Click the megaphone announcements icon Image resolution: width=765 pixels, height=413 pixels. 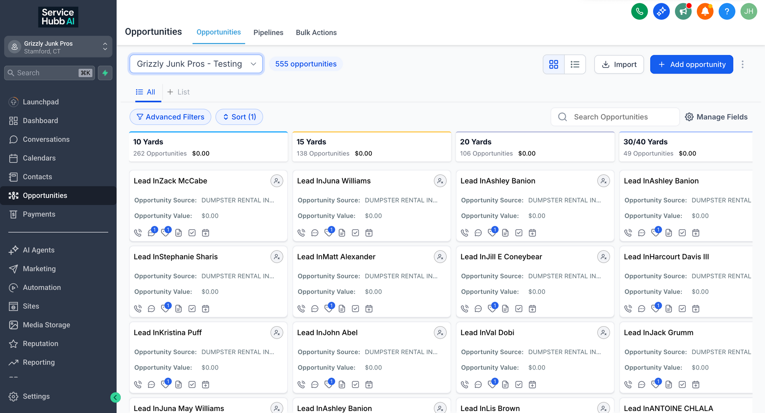(x=683, y=11)
